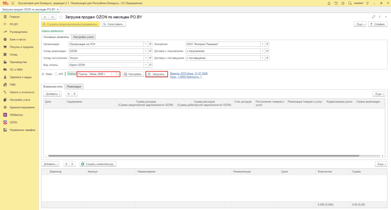
Task: Expand Договор с поставщиком dropdown
Action: pyautogui.click(x=263, y=58)
